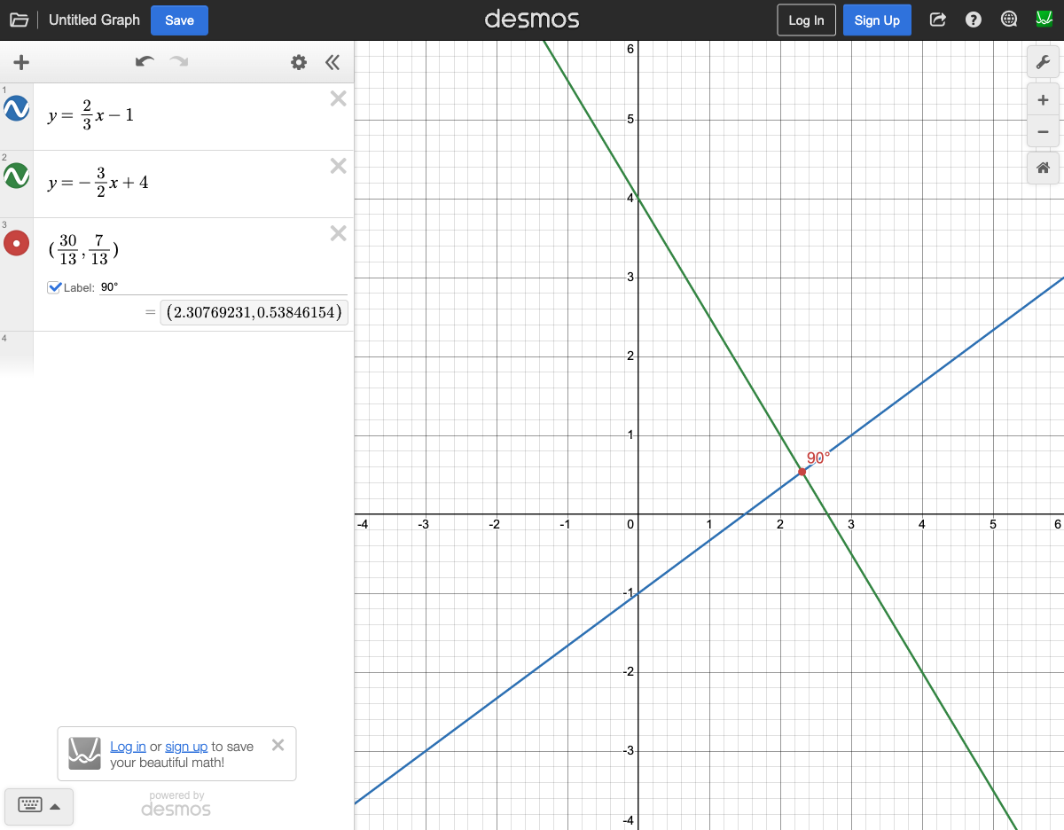Share the graph via share icon
1064x830 pixels.
938,20
